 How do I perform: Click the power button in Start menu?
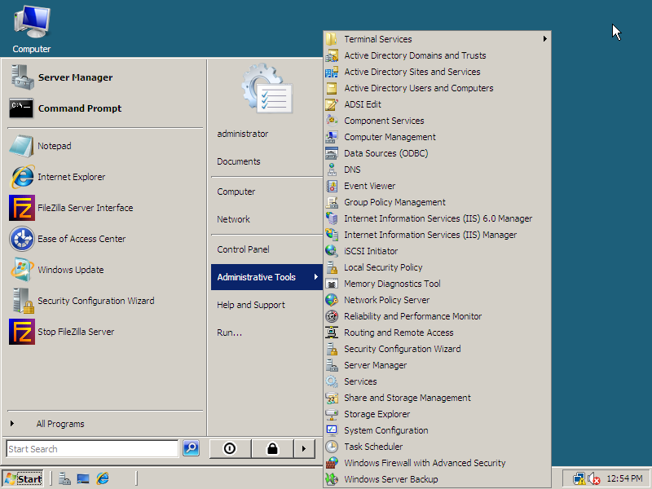tap(230, 449)
